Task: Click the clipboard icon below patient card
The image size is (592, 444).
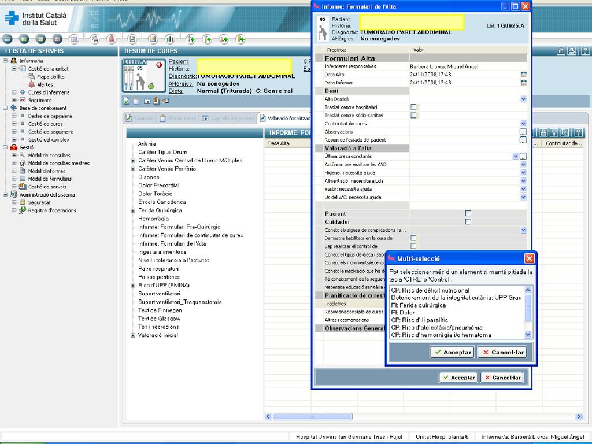Action: pyautogui.click(x=136, y=101)
